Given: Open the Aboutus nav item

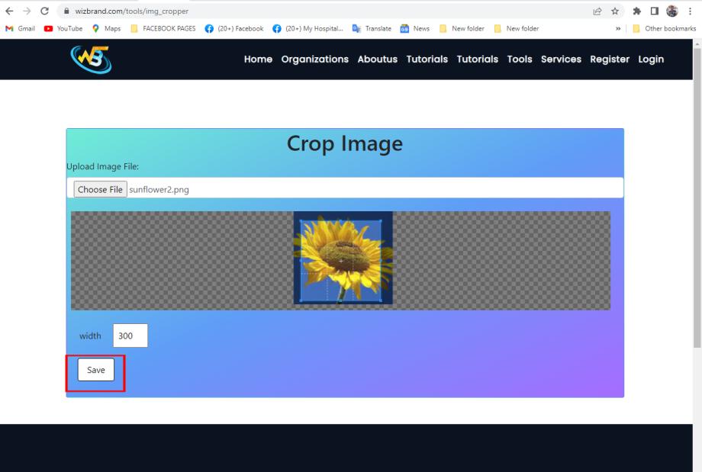Looking at the screenshot, I should point(378,59).
